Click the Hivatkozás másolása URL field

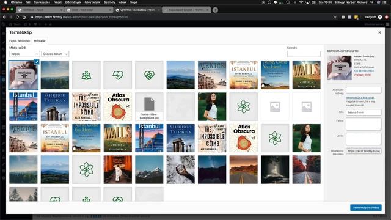[x=364, y=151]
